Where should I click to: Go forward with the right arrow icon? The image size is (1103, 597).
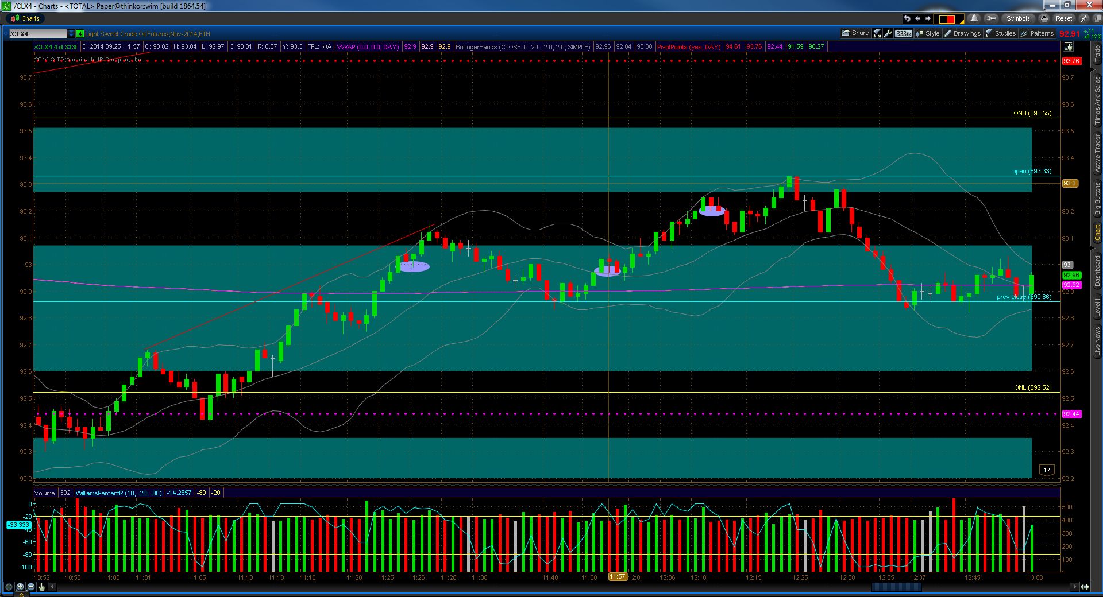928,18
